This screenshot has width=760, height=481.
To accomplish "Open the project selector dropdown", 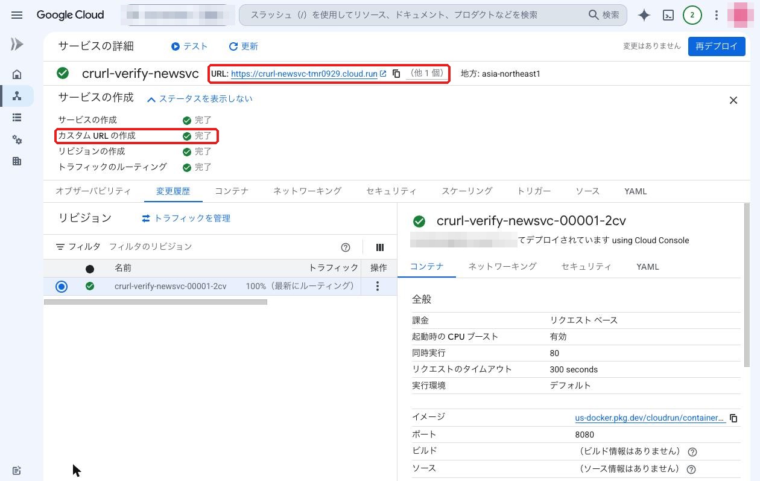I will tap(177, 15).
